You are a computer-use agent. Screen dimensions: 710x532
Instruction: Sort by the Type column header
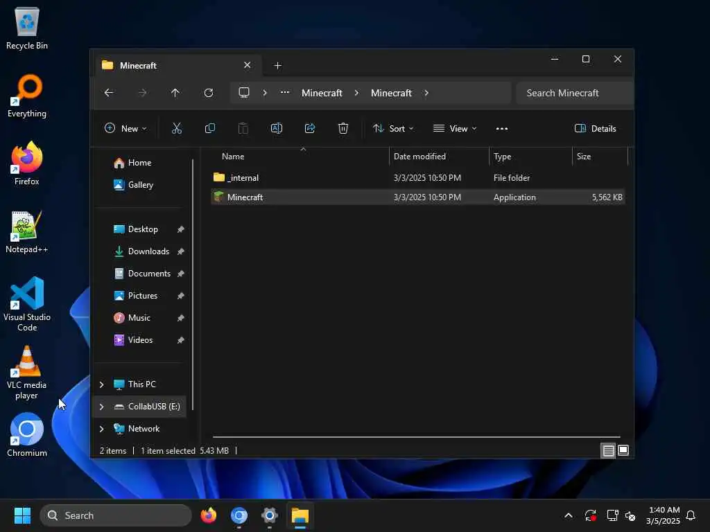530,157
